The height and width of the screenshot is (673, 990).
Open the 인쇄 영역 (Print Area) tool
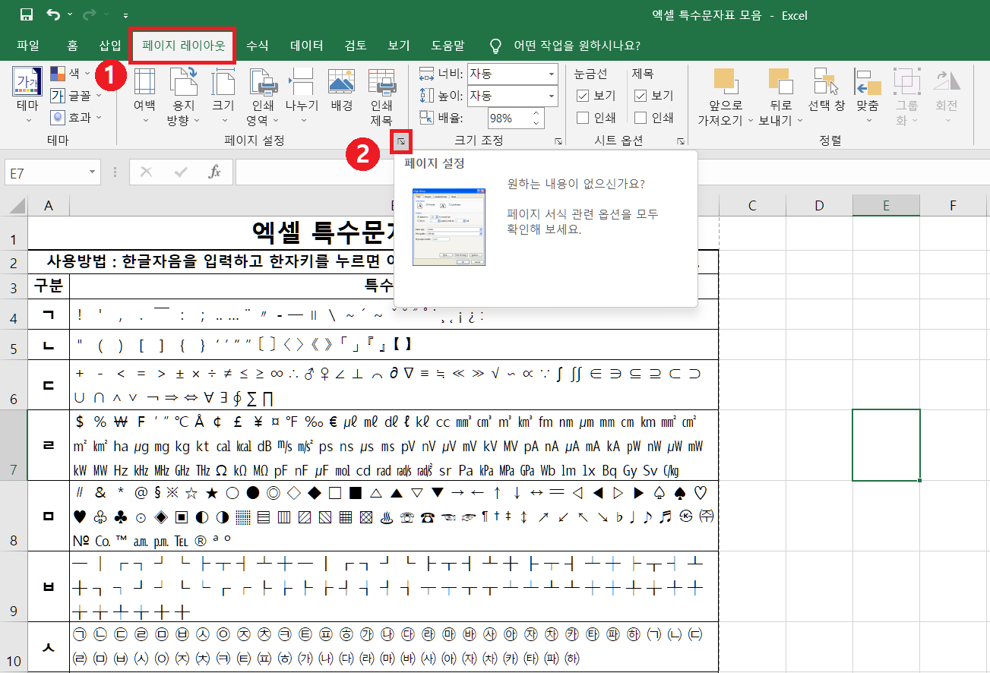click(262, 91)
